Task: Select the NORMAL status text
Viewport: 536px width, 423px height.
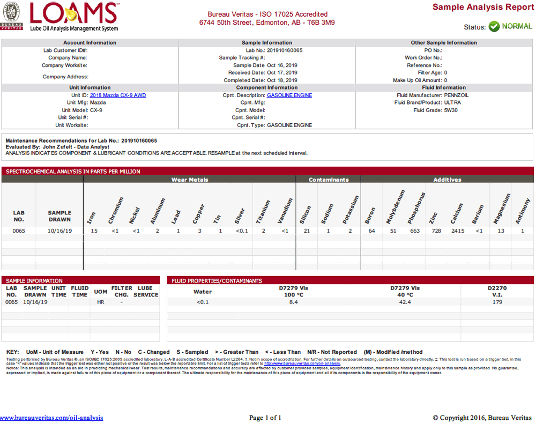Action: 517,26
